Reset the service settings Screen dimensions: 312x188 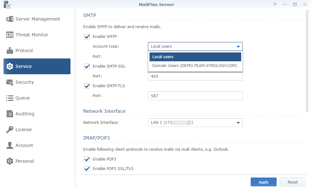(292, 182)
